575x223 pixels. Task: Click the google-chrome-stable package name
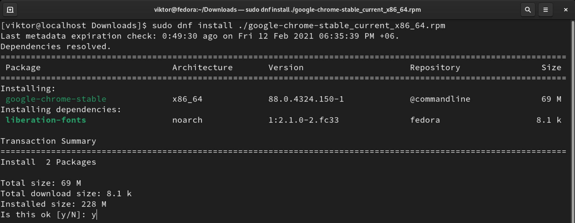tap(56, 99)
